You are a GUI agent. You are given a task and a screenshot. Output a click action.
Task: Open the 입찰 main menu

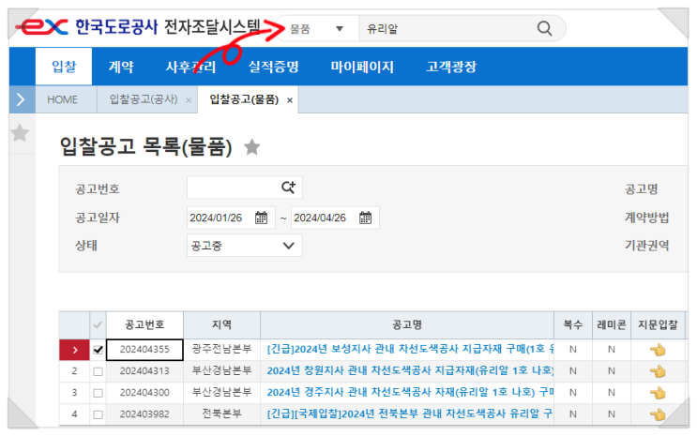pyautogui.click(x=64, y=67)
